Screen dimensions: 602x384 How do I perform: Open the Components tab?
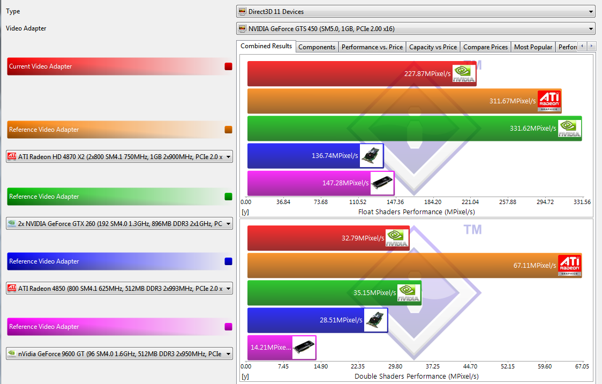[317, 47]
